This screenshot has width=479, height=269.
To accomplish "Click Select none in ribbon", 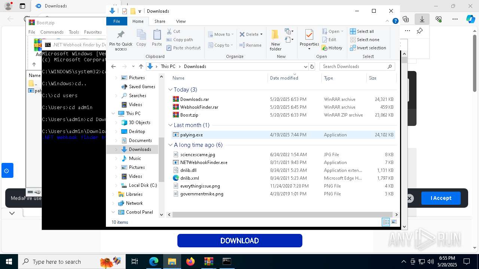I will (x=364, y=40).
